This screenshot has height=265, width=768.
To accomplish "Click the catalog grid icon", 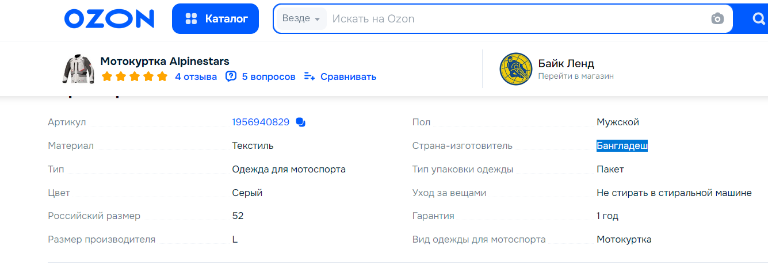I will [x=191, y=19].
